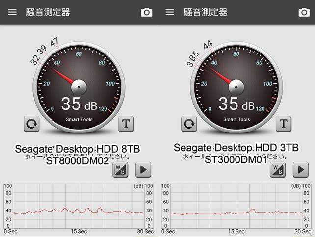Image resolution: width=315 pixels, height=237 pixels.
Task: Click the ST8000DM02 model text
Action: coord(78,160)
